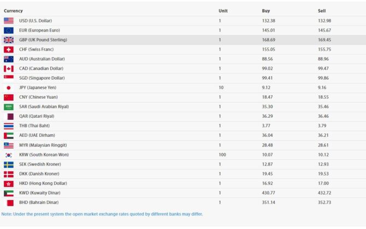
Task: Click the BHD sell rate 352.73
Action: [x=324, y=202]
